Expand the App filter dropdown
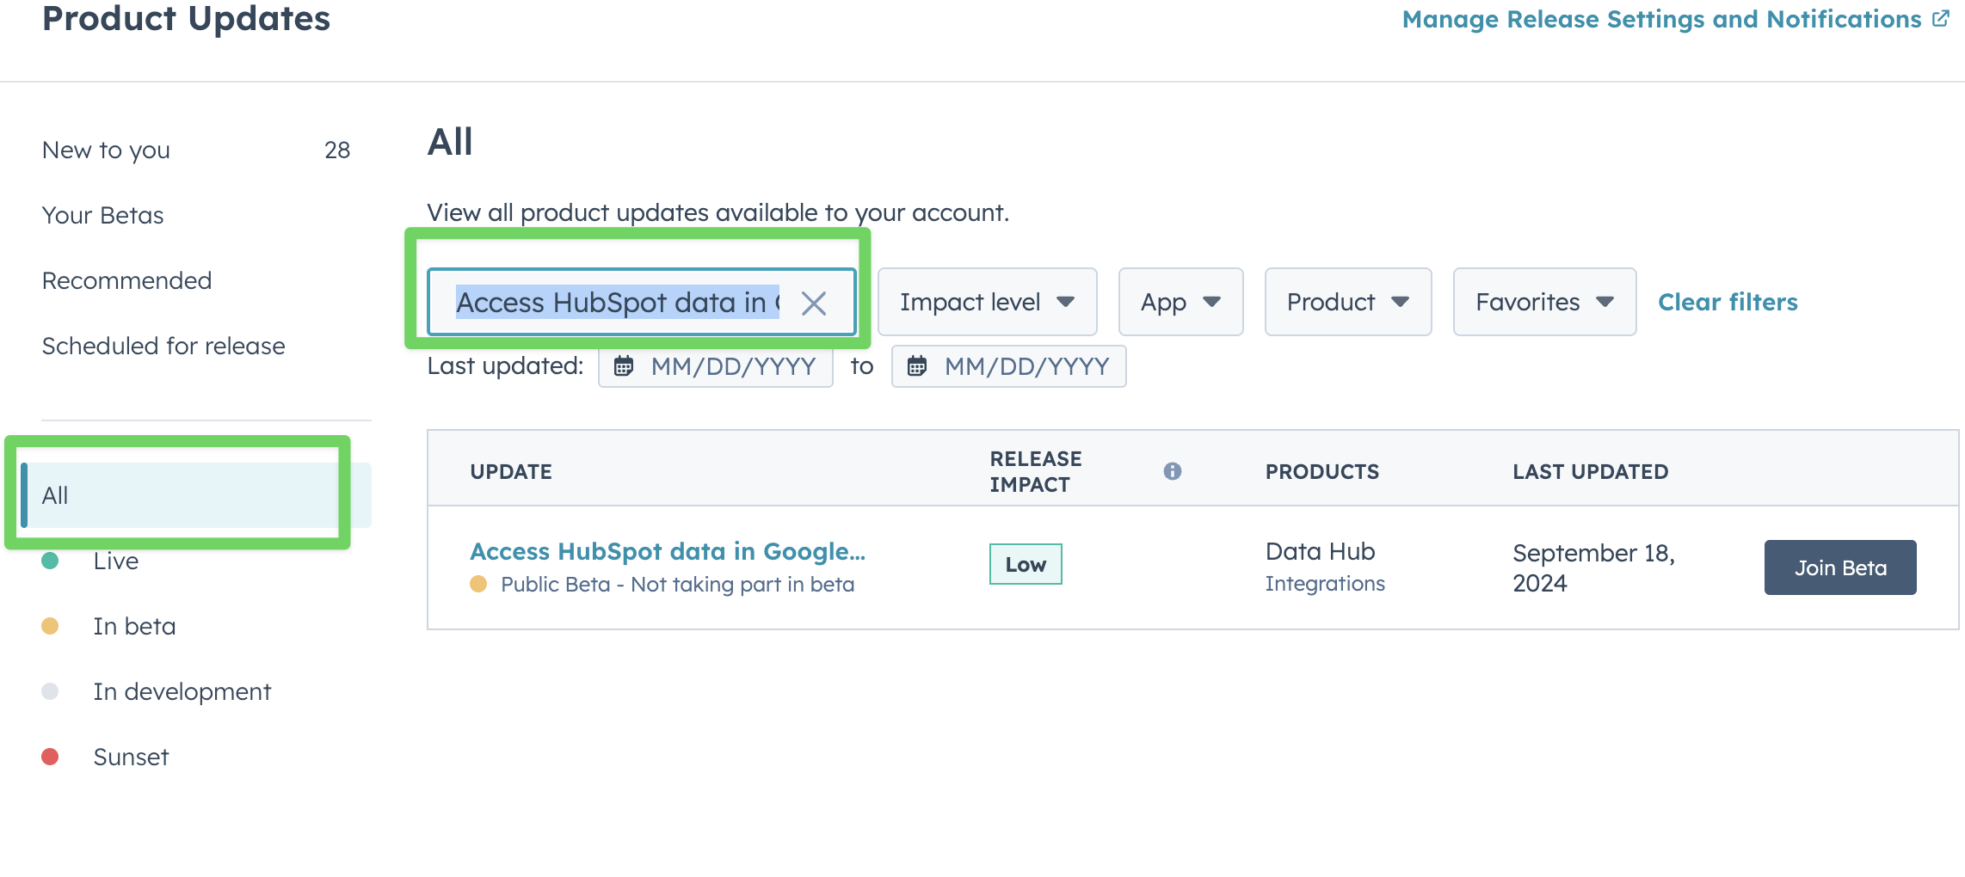1965x877 pixels. click(x=1180, y=302)
